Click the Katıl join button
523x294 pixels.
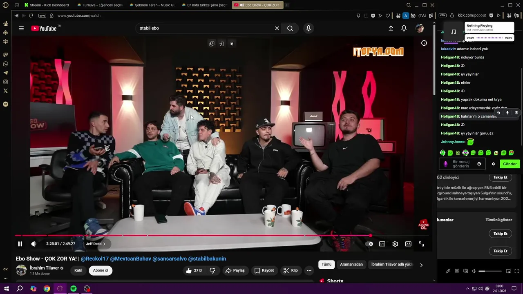tap(78, 270)
